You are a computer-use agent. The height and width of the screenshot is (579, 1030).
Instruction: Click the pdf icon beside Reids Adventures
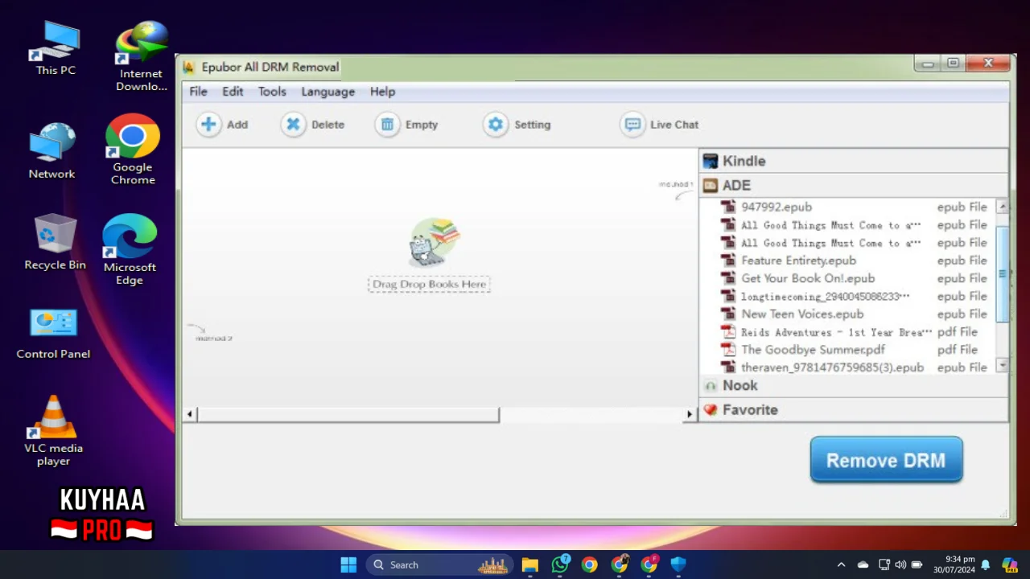click(728, 331)
